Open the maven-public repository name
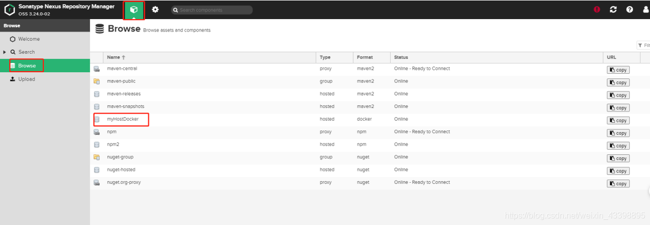This screenshot has width=650, height=225. point(121,82)
